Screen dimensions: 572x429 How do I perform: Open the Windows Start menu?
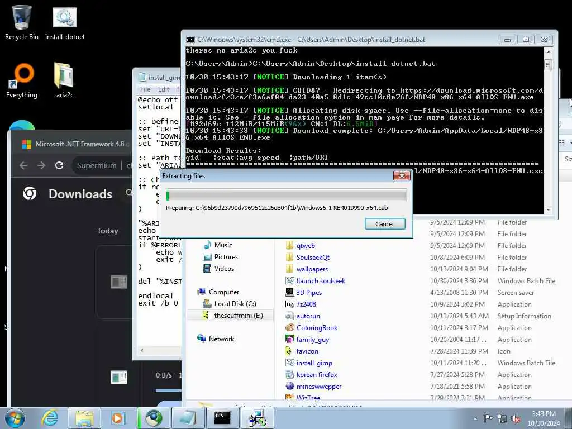point(15,418)
